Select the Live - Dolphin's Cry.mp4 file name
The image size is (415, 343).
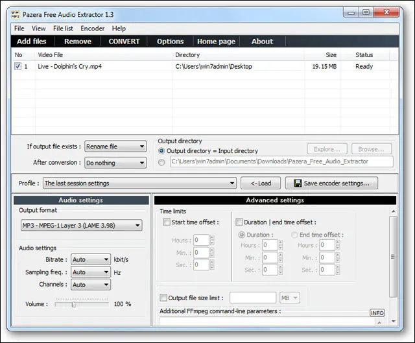pos(69,66)
